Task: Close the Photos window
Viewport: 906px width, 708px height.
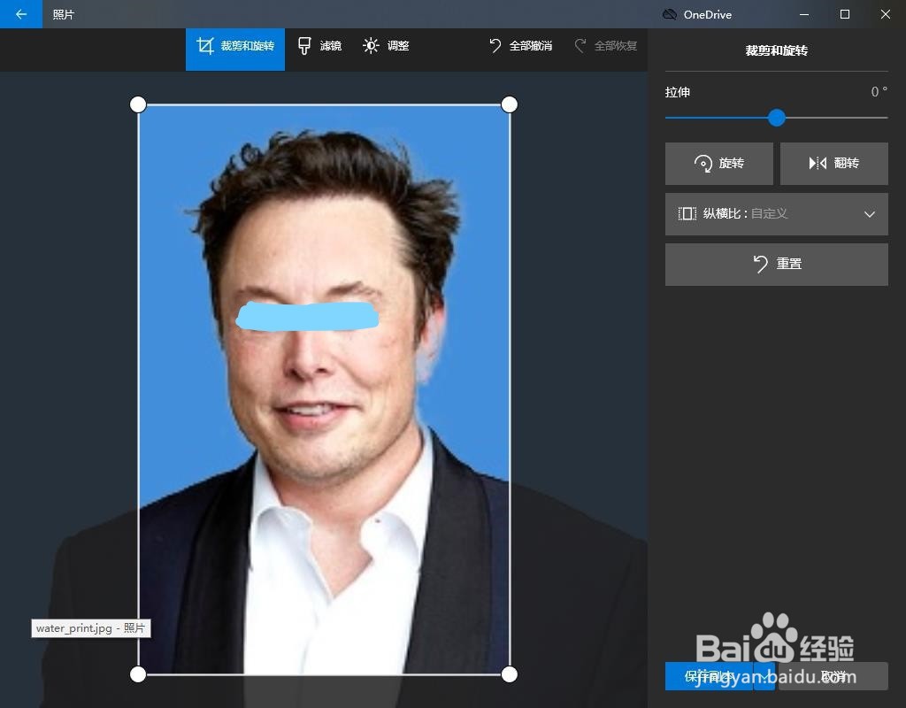Action: [x=885, y=14]
